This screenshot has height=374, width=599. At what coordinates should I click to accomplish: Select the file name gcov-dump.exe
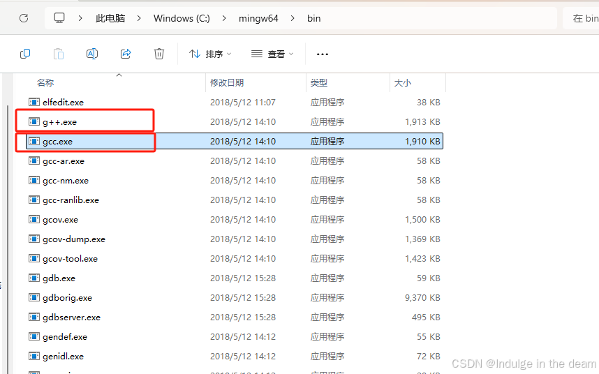click(74, 239)
